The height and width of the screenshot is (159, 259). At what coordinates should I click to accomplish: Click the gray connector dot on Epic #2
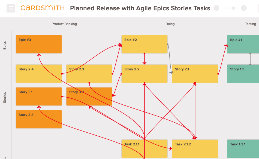pyautogui.click(x=167, y=44)
